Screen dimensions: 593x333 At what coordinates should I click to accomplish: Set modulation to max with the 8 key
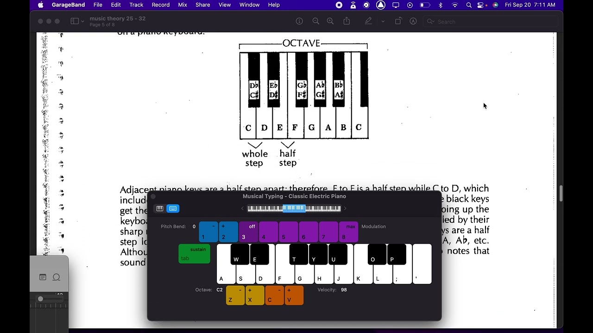pos(348,232)
